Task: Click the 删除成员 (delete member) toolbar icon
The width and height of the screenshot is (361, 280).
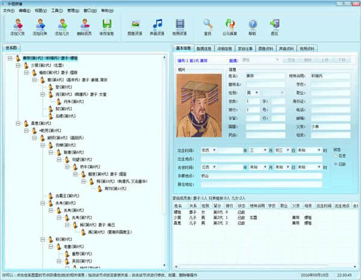Action: 84,24
